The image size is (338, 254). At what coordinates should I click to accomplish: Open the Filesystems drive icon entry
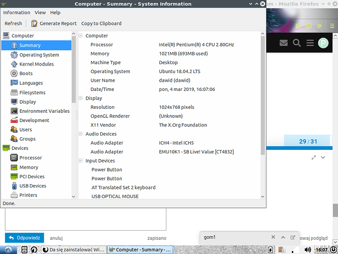pyautogui.click(x=14, y=92)
